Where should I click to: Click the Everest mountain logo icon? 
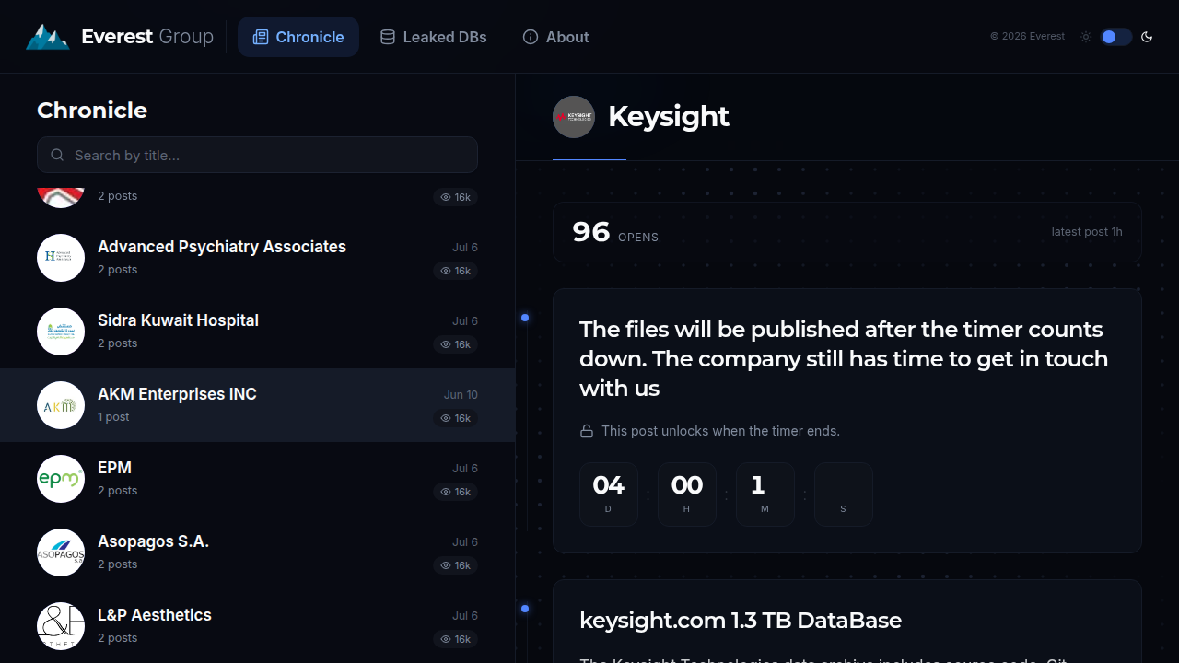coord(47,37)
